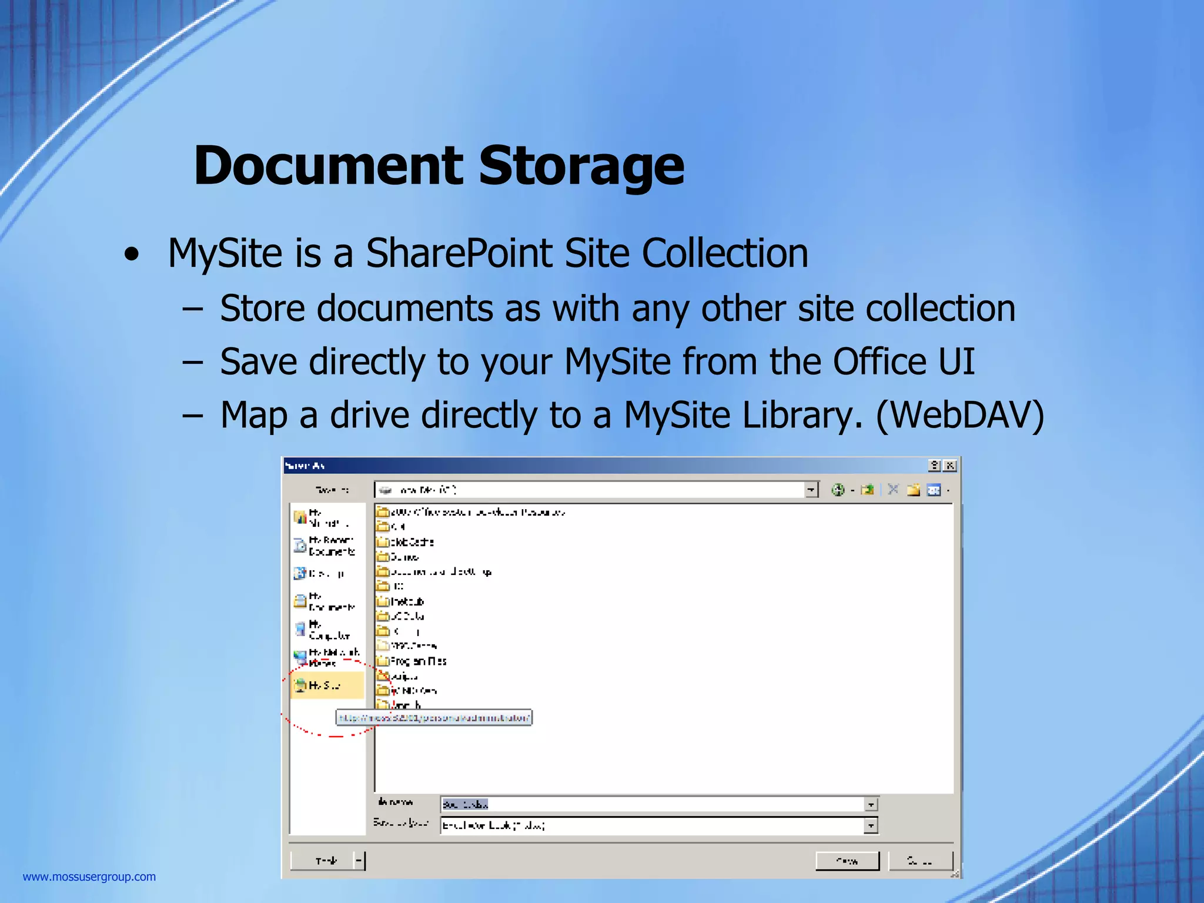Open the Back button history arrow
Screen dimensions: 1204x903
[x=852, y=490]
